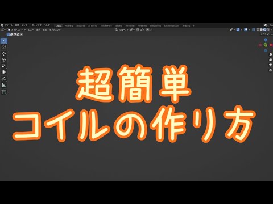
Task: Click the pan view hand icon
Action: click(x=271, y=59)
